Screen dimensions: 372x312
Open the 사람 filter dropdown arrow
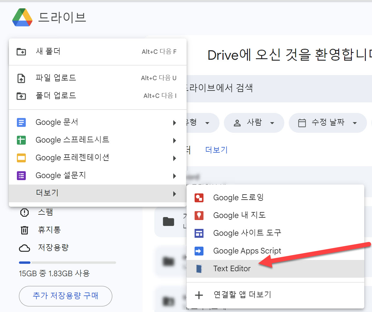point(272,123)
